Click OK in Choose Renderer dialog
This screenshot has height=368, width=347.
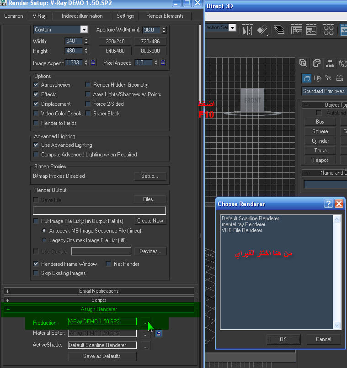click(283, 339)
